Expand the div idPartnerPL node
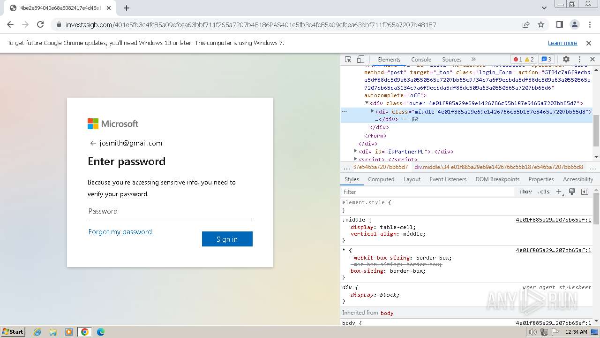Image resolution: width=600 pixels, height=338 pixels. pyautogui.click(x=356, y=151)
